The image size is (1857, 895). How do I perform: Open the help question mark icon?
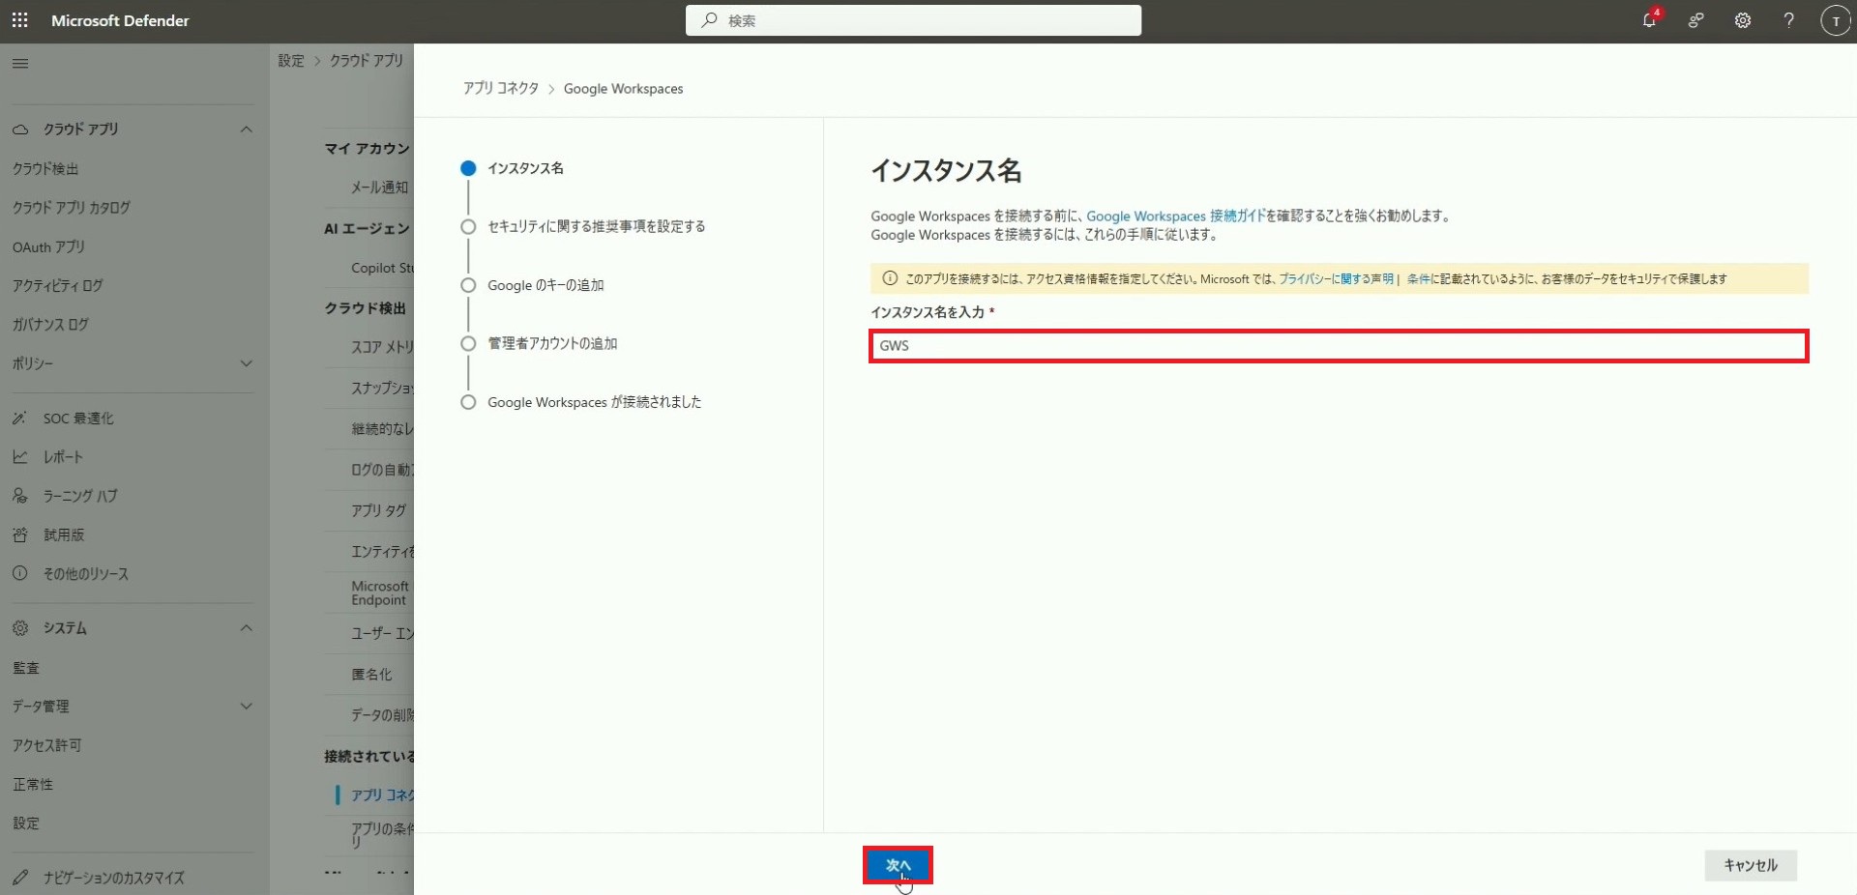[1788, 20]
